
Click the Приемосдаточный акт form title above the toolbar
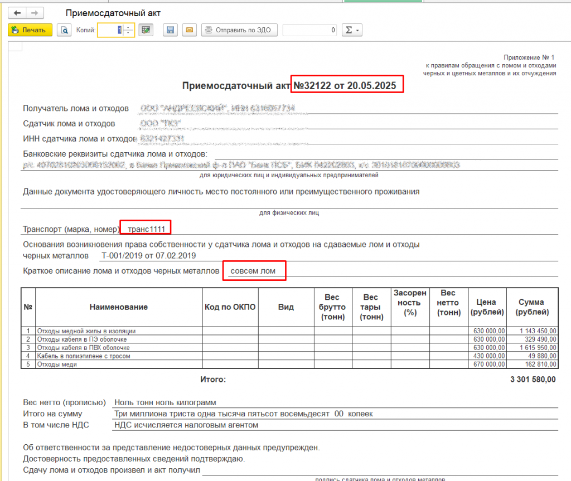coord(113,13)
